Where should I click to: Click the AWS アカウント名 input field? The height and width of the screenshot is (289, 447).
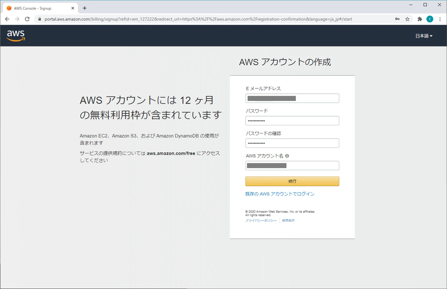(292, 166)
